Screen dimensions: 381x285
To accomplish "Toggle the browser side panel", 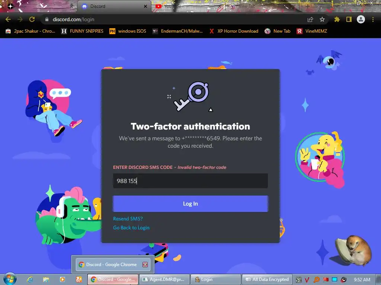I will (x=349, y=19).
